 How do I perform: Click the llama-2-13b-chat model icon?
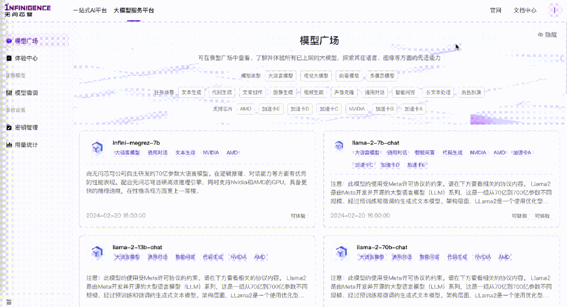point(97,252)
